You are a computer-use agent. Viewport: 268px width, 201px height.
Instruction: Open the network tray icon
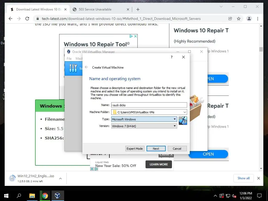point(228,196)
